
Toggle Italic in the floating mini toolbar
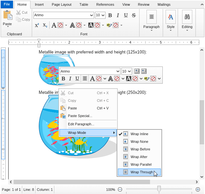[x=70, y=79]
